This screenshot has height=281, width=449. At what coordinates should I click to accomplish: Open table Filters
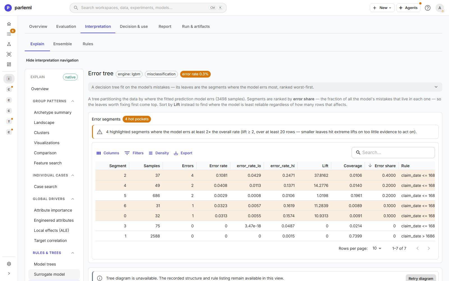click(x=134, y=153)
